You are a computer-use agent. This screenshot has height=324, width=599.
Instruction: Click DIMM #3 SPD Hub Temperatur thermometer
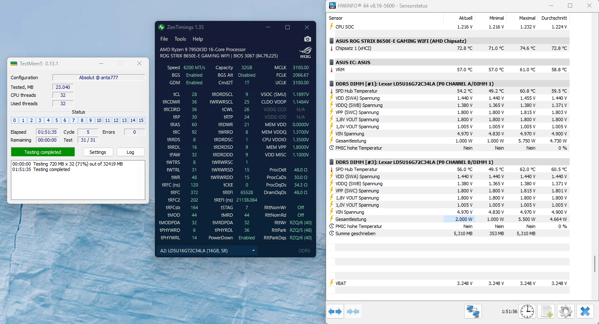coord(332,169)
